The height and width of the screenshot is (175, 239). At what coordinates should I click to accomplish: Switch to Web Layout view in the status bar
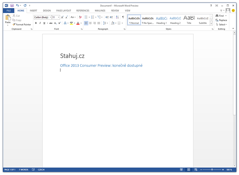pyautogui.click(x=196, y=170)
